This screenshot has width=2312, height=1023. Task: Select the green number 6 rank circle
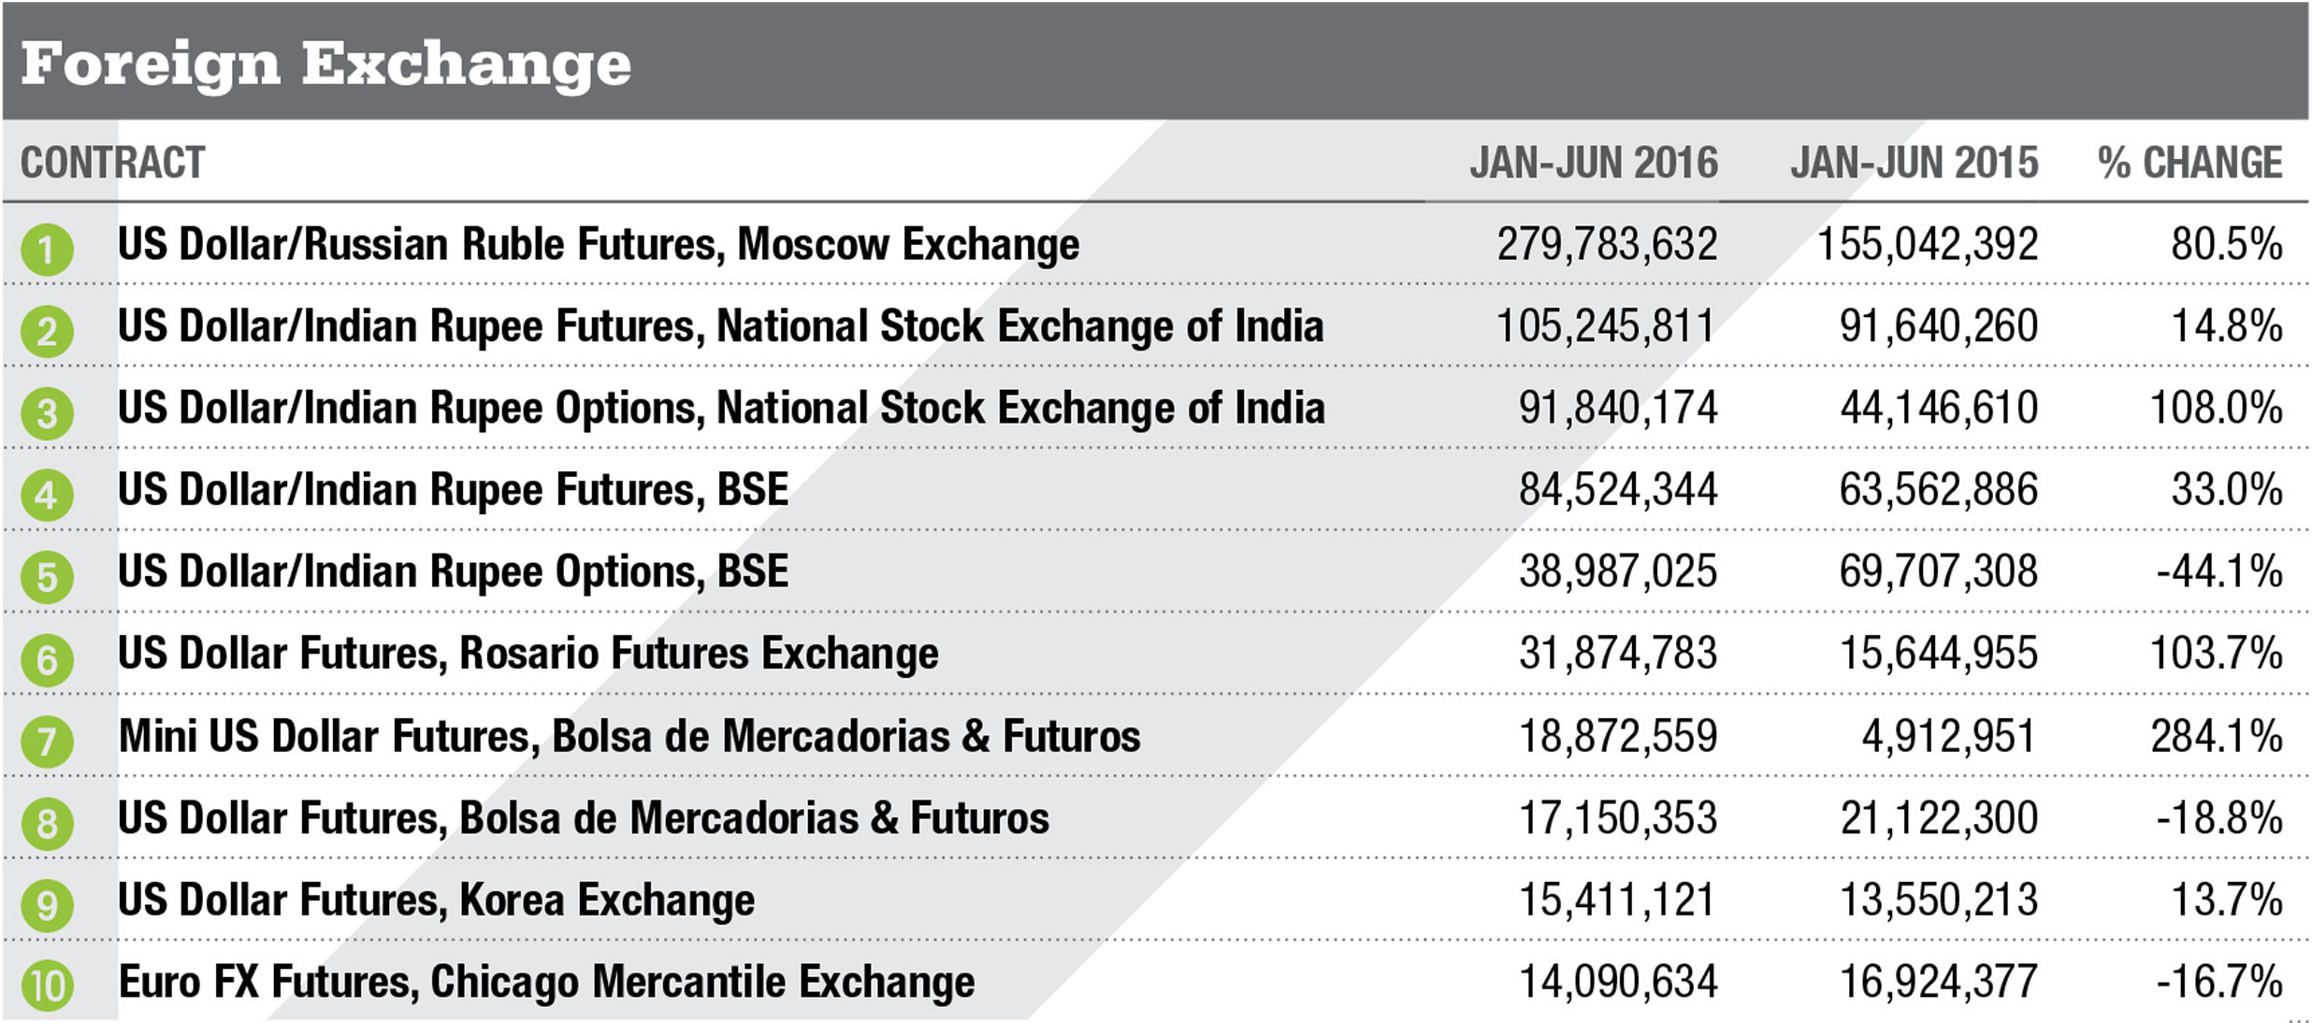pos(47,659)
